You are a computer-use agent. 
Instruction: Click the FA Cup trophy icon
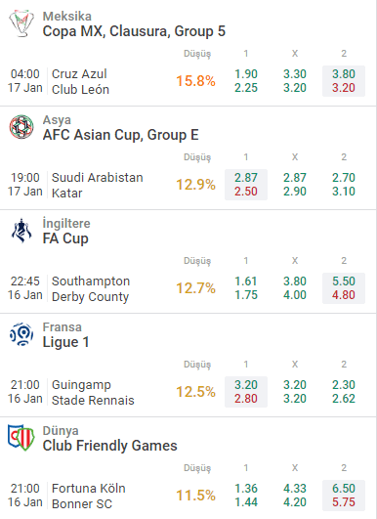21,231
